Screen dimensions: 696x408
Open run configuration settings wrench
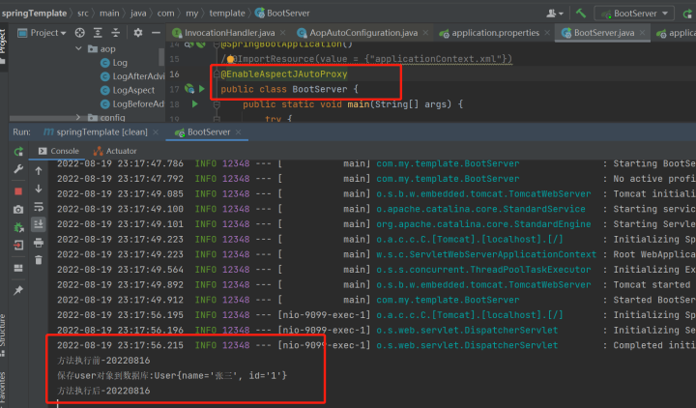(18, 169)
